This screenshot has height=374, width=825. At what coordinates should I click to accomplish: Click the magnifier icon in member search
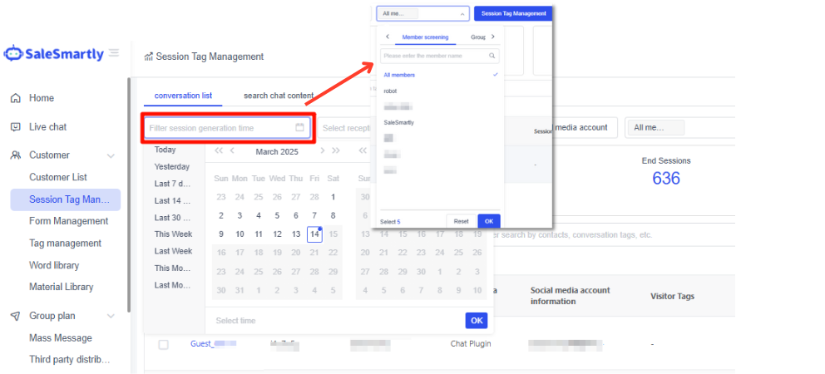[x=492, y=57]
